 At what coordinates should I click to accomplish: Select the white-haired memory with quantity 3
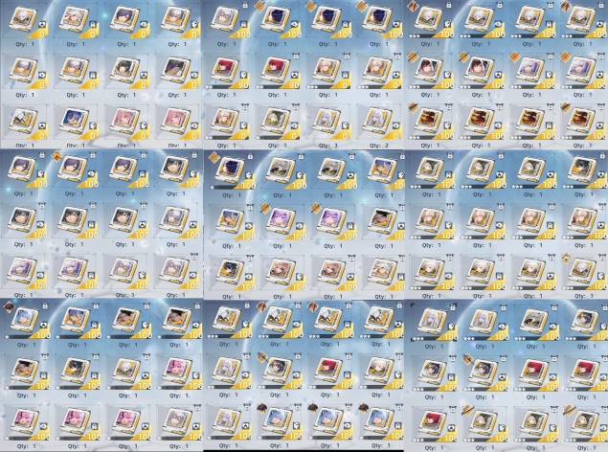coord(328,122)
